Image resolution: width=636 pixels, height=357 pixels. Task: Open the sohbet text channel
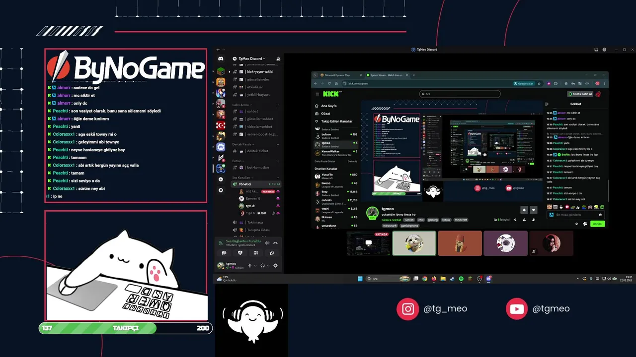256,112
